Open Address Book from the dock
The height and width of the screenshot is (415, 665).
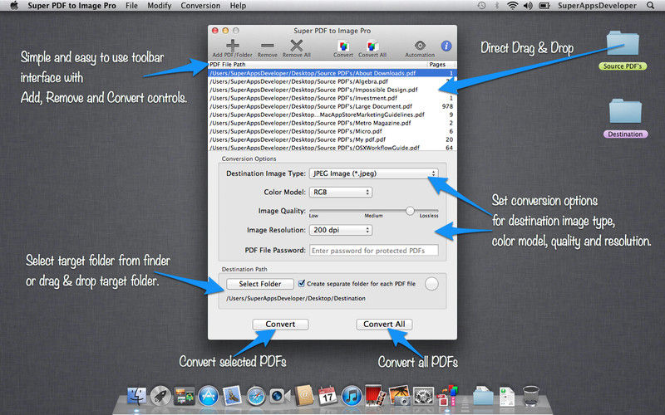[304, 397]
